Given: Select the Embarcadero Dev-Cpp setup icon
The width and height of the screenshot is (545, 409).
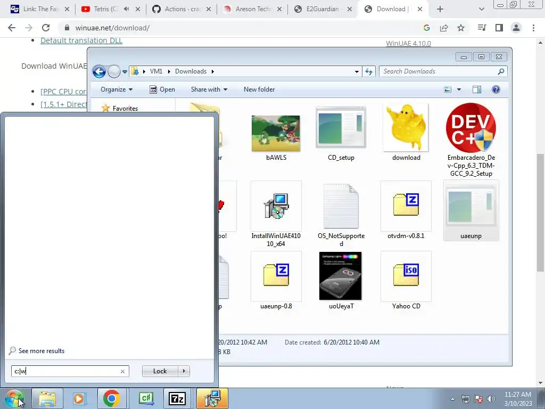Looking at the screenshot, I should click(x=471, y=128).
